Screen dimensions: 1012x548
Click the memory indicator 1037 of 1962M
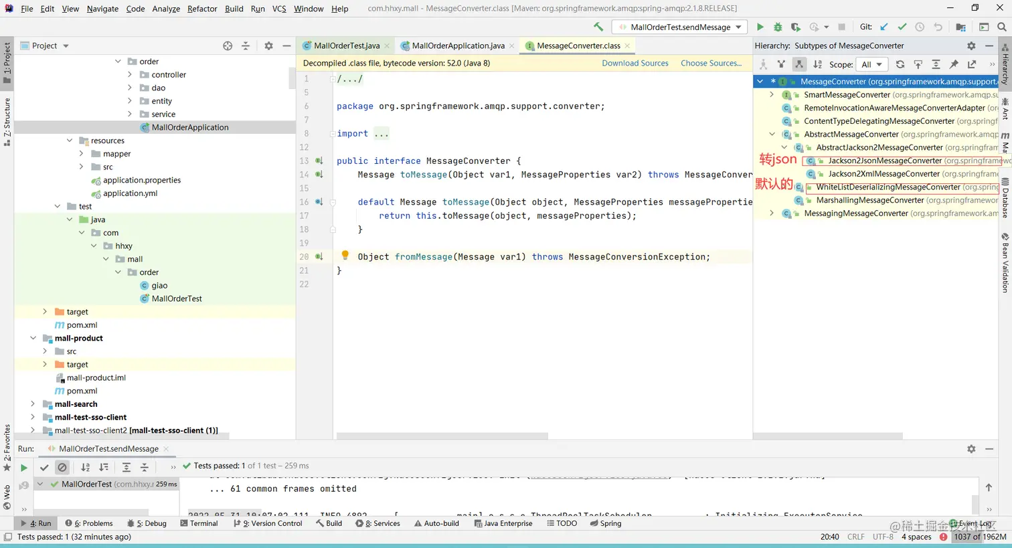point(981,537)
